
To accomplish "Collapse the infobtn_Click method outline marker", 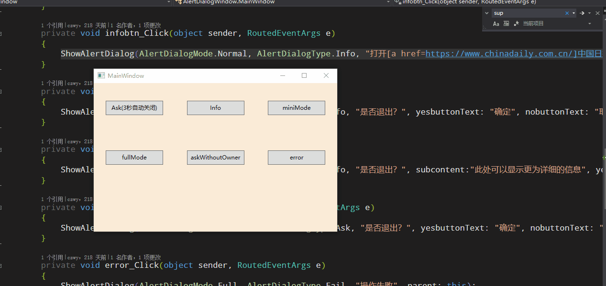I will pyautogui.click(x=1, y=33).
